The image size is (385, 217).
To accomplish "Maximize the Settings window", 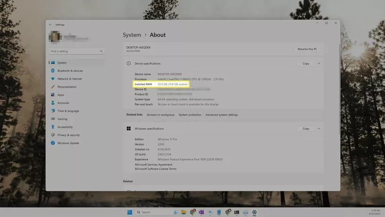I will click(326, 23).
